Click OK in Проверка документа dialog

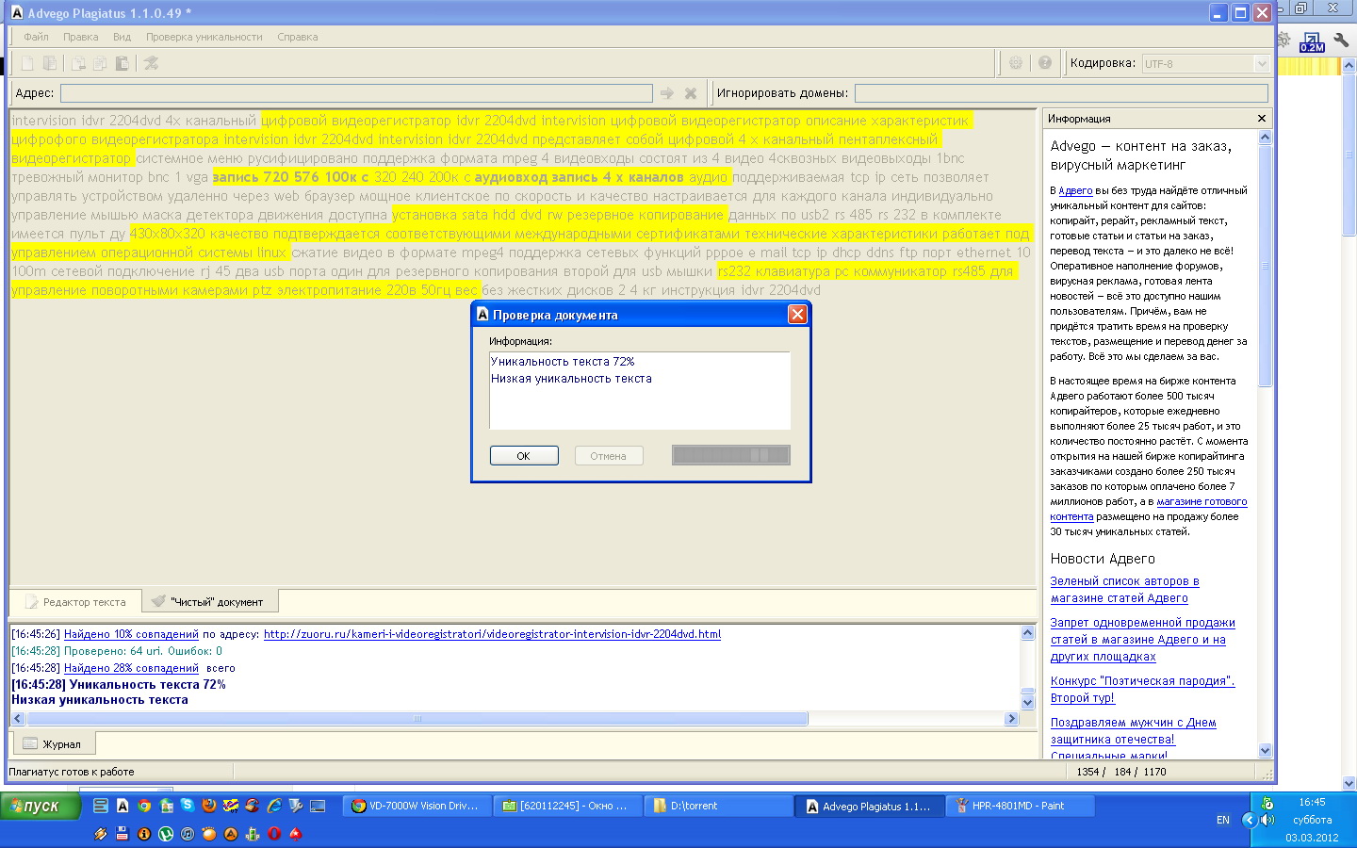(x=524, y=456)
